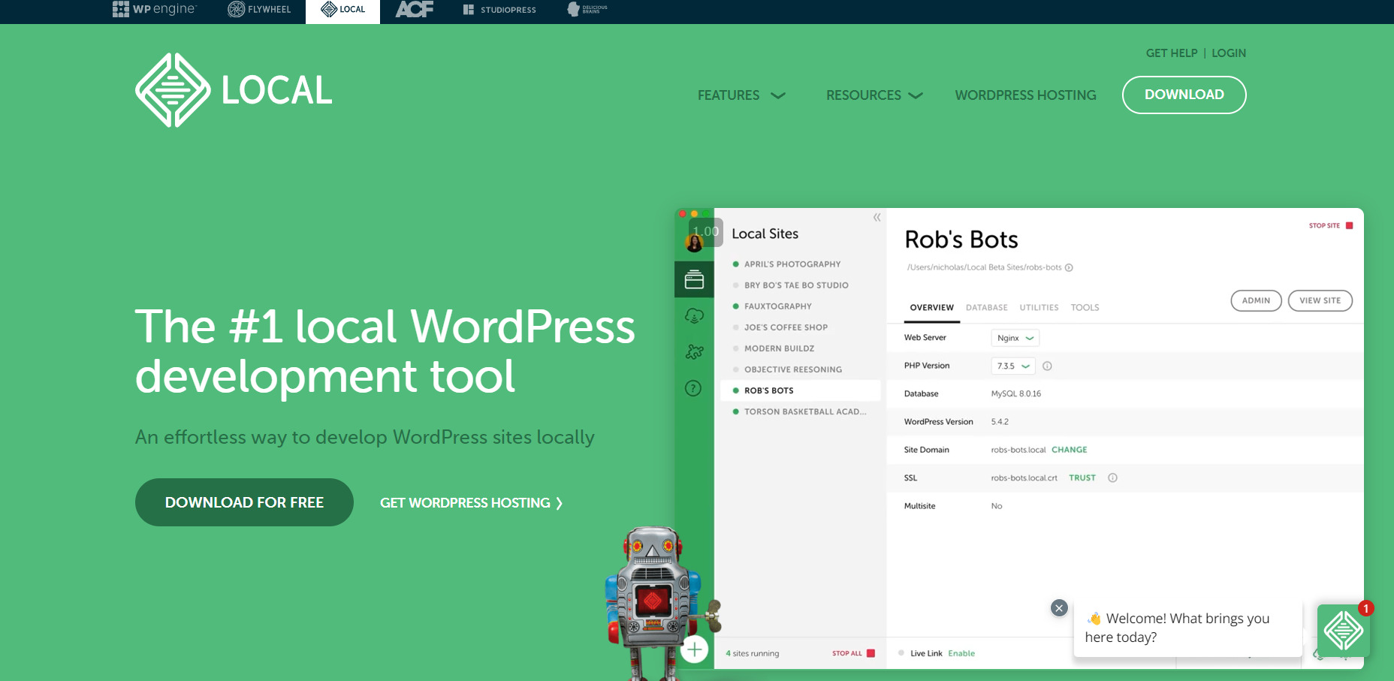Open the WP Engine brand logo link
Viewport: 1394px width, 681px height.
(154, 9)
